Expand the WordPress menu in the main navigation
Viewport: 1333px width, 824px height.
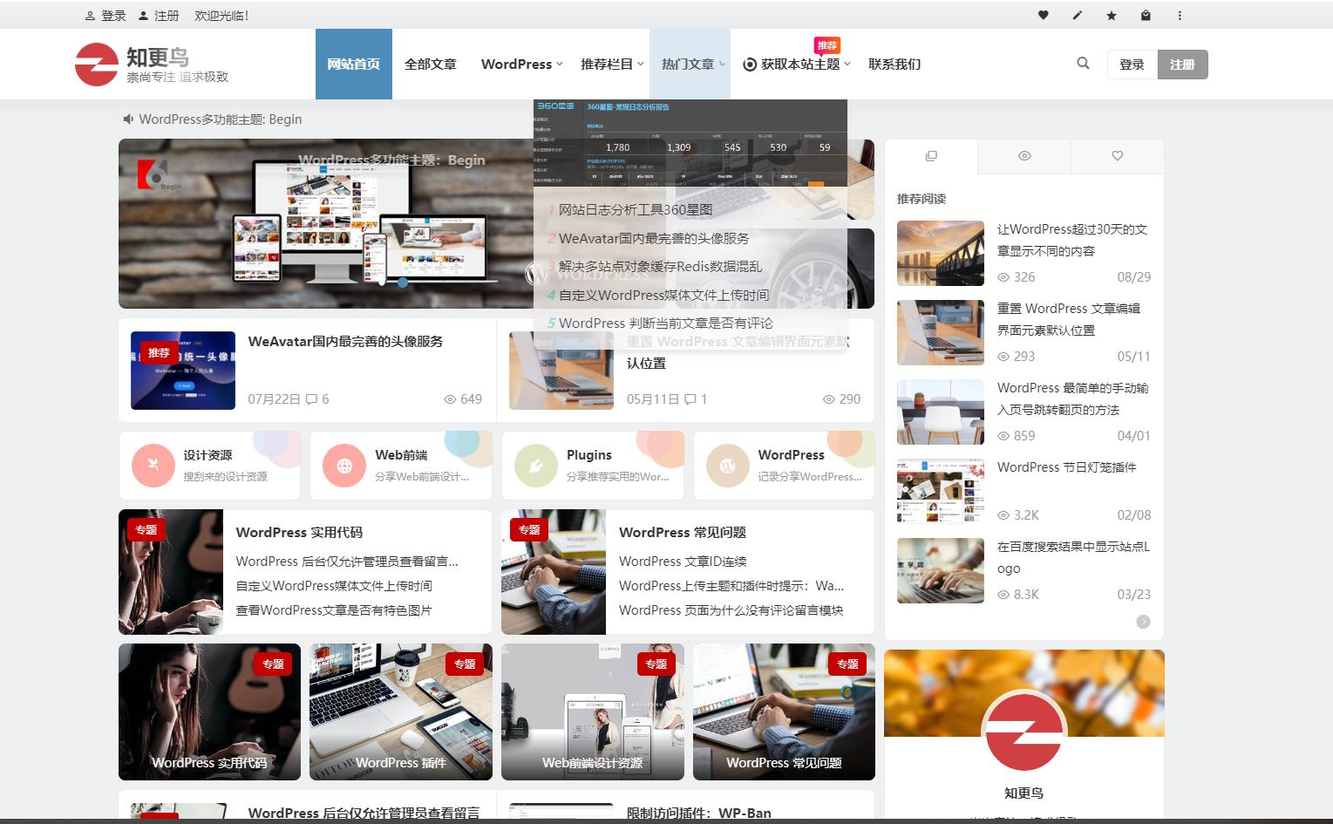522,64
